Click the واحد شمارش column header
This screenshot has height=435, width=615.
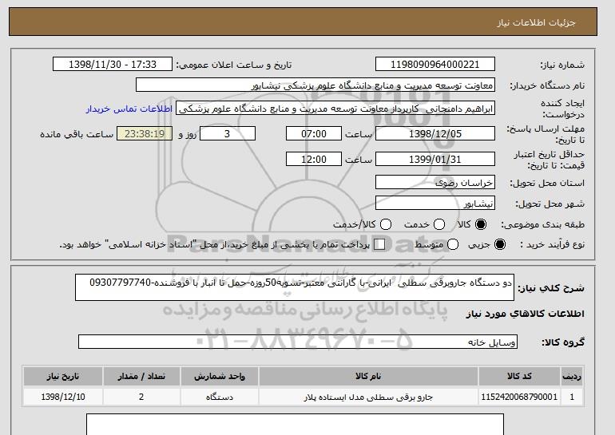point(220,376)
